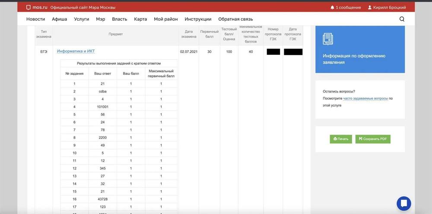Select Мэр in the navigation bar
The image size is (432, 214).
(x=101, y=19)
